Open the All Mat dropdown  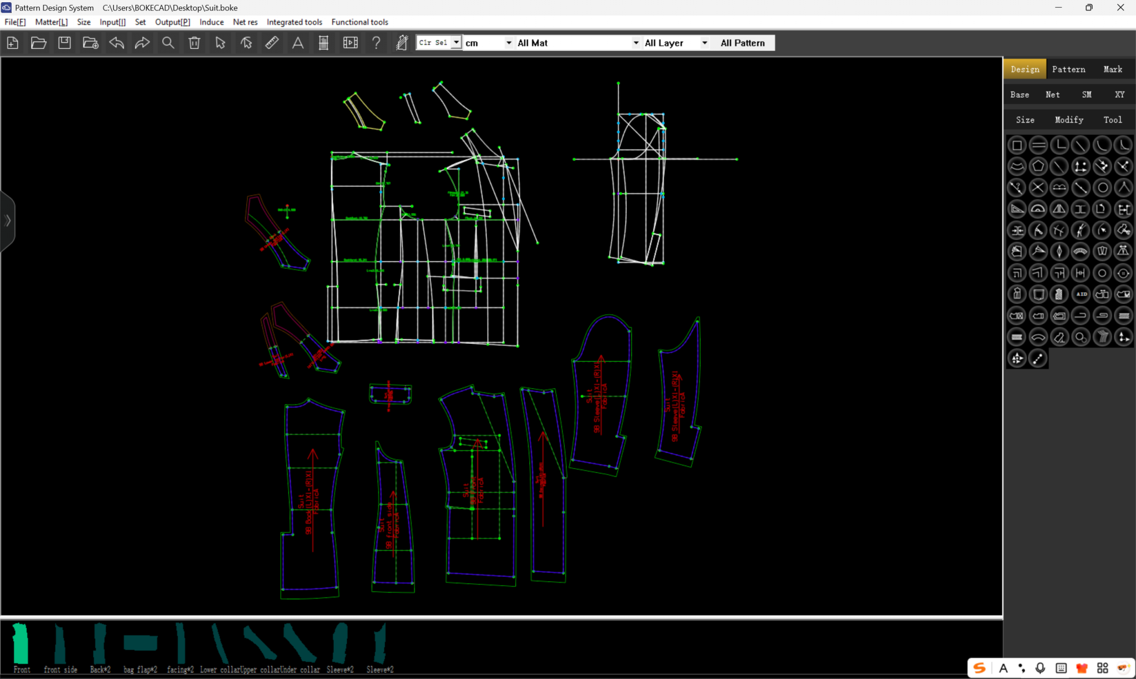click(x=635, y=43)
